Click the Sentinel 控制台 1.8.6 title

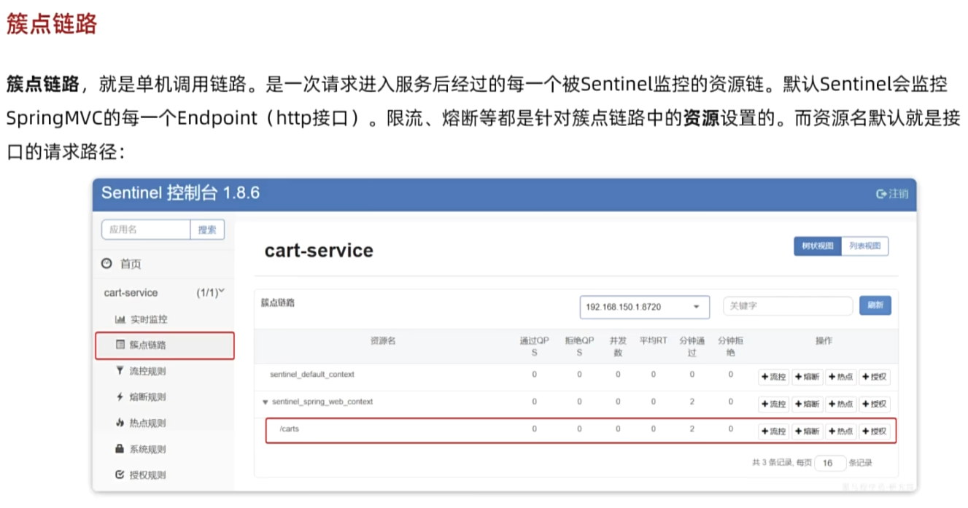pyautogui.click(x=180, y=193)
